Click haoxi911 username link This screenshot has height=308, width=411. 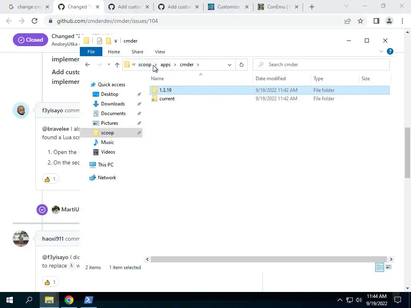click(53, 239)
